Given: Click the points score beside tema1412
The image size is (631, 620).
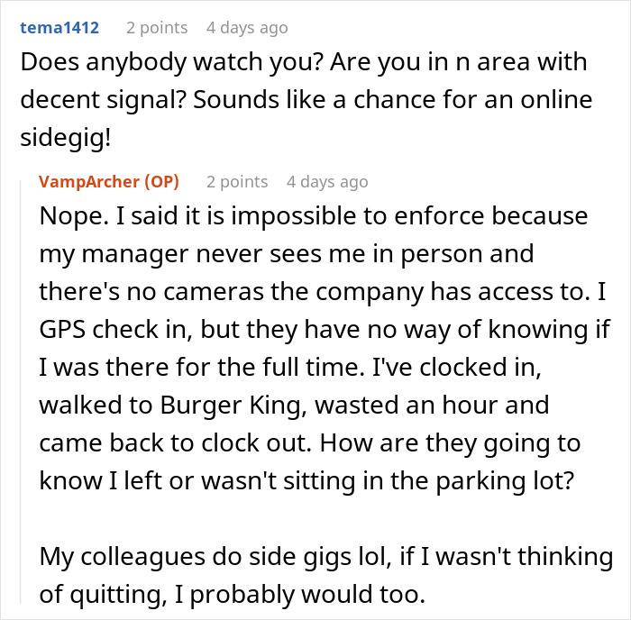Looking at the screenshot, I should [x=156, y=28].
